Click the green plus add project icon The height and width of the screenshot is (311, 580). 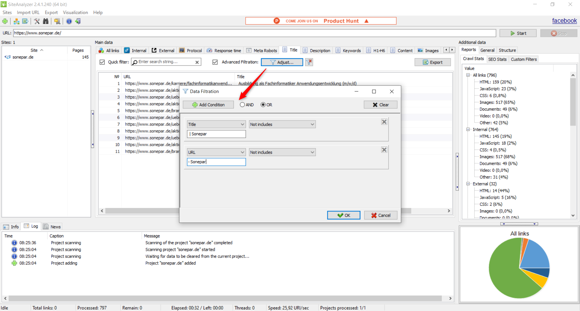5,21
